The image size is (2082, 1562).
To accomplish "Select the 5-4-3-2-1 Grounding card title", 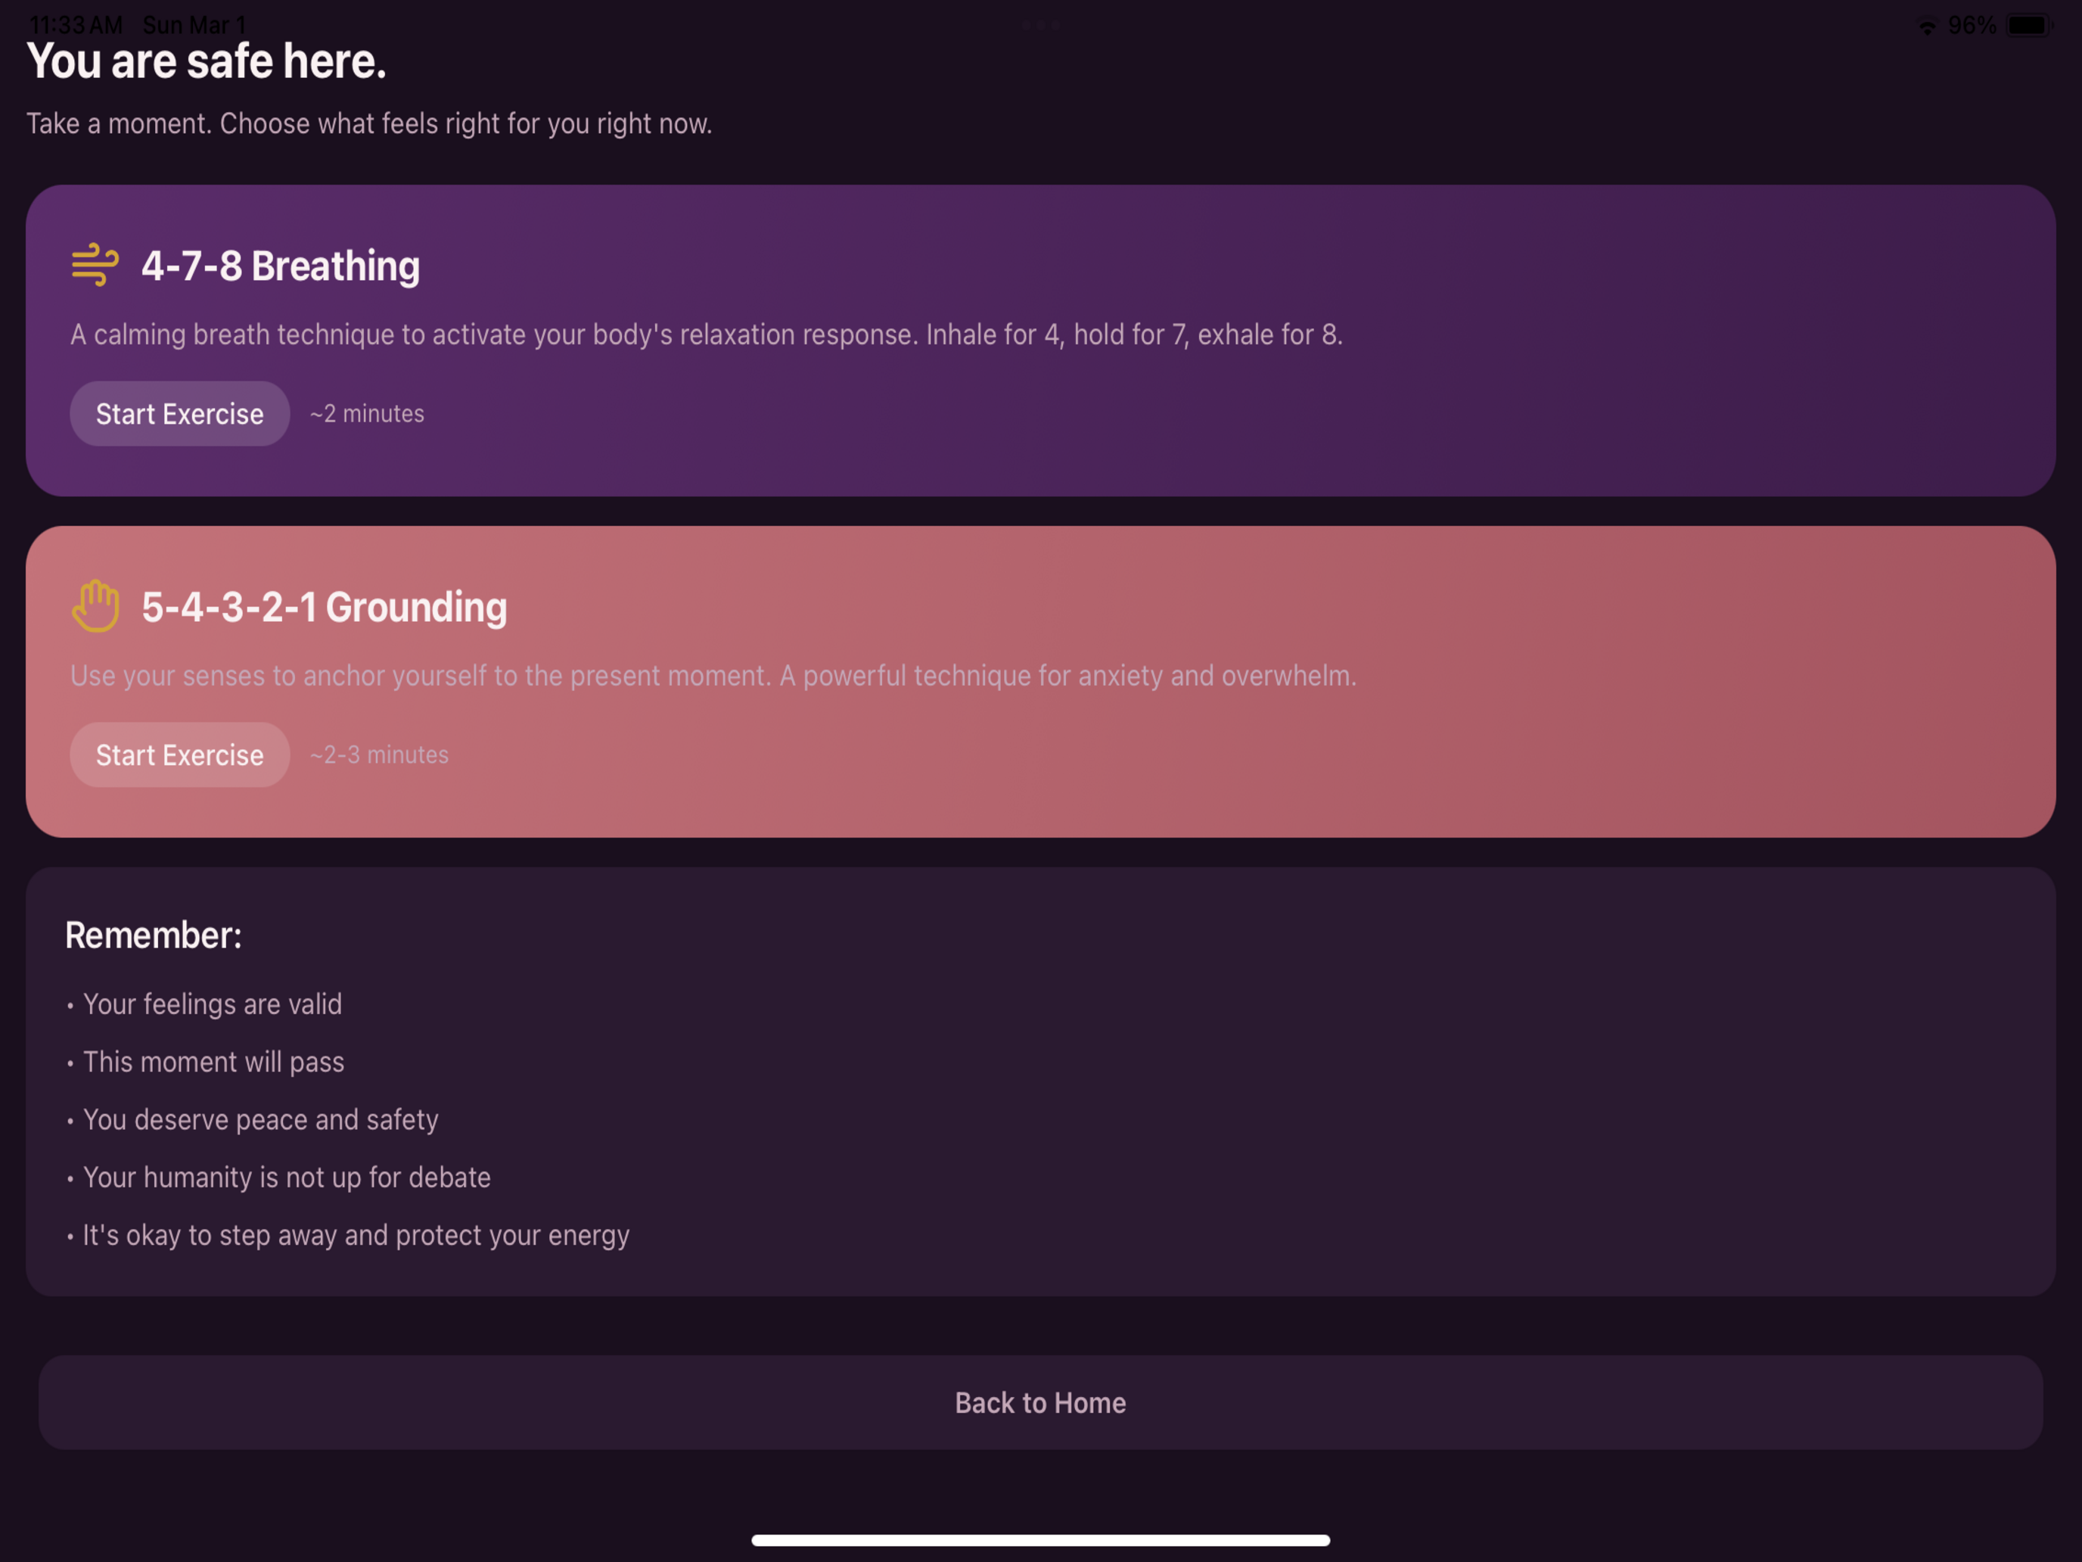I will [324, 606].
